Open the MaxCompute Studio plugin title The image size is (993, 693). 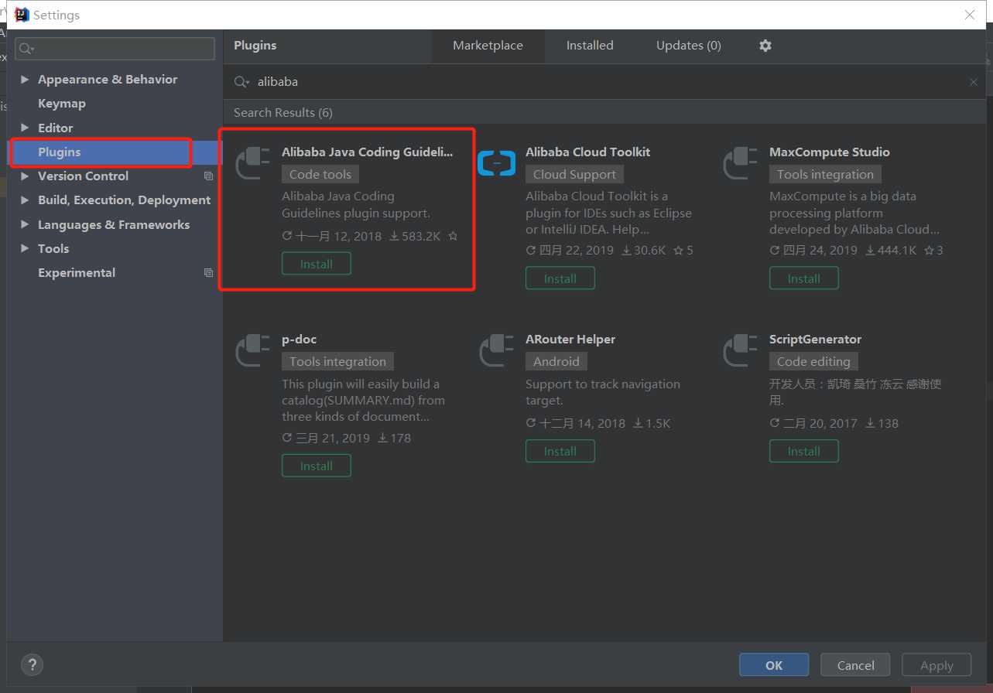coord(829,152)
